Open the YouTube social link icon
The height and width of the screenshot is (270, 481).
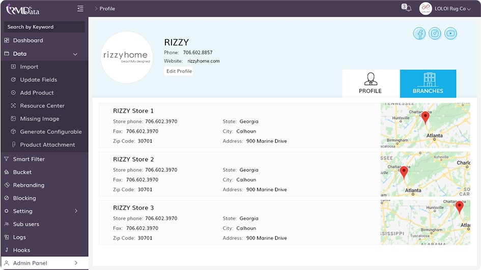[450, 34]
